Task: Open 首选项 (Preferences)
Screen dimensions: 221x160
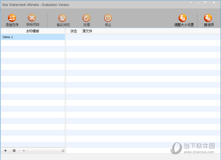Action: pyautogui.click(x=209, y=20)
